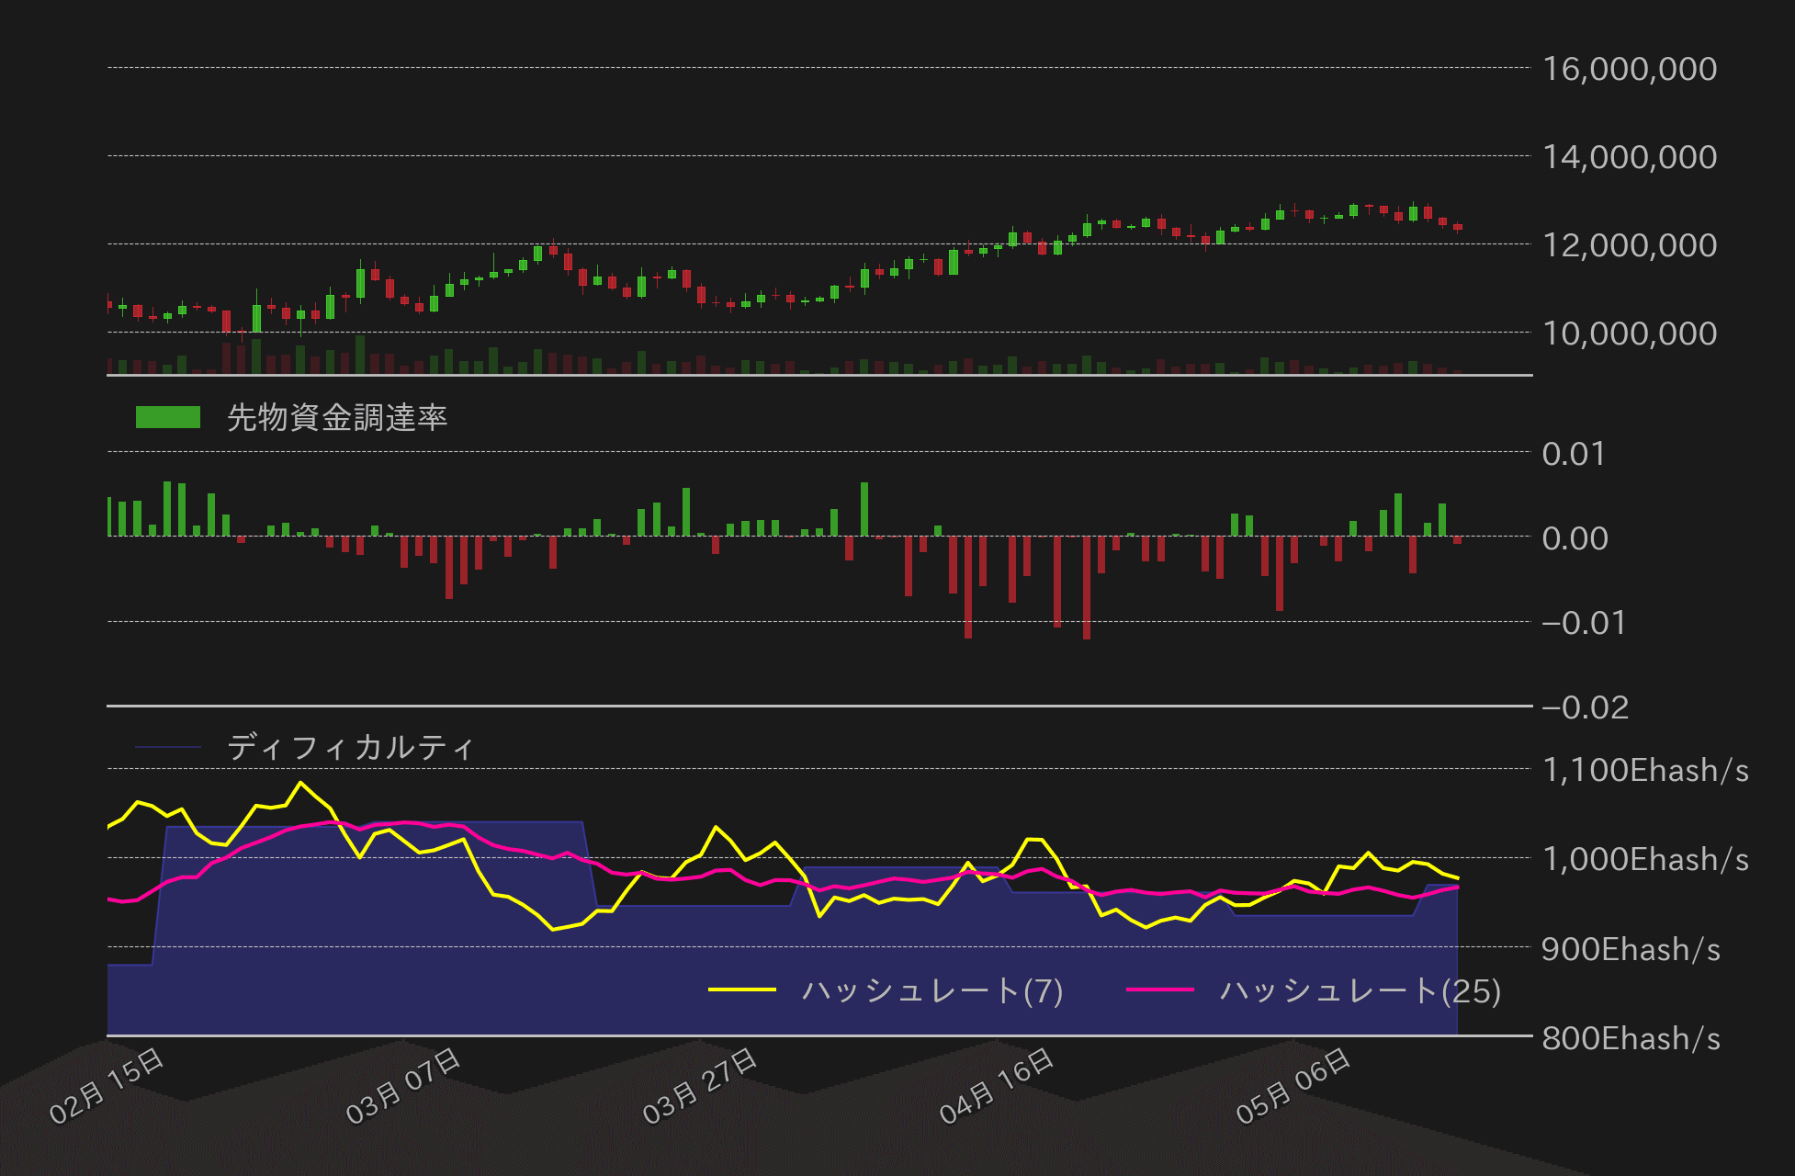Click the 0.00 funding rate axis label

[1575, 538]
